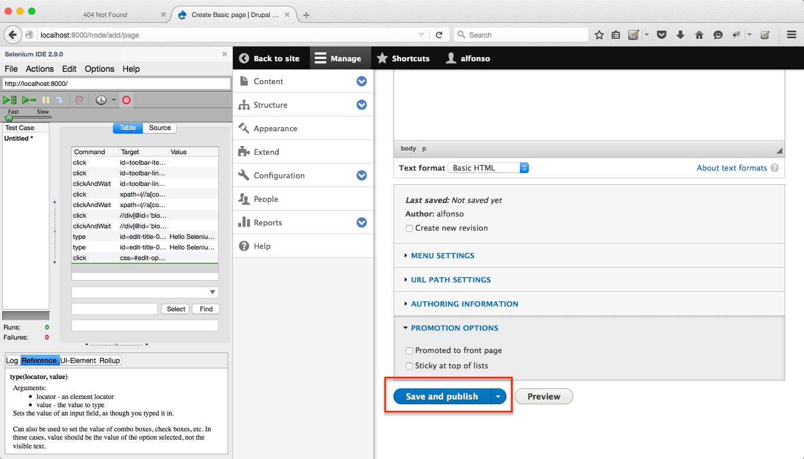Viewport: 804px width, 459px height.
Task: Click the Find button in Selenium IDE
Action: coord(206,309)
